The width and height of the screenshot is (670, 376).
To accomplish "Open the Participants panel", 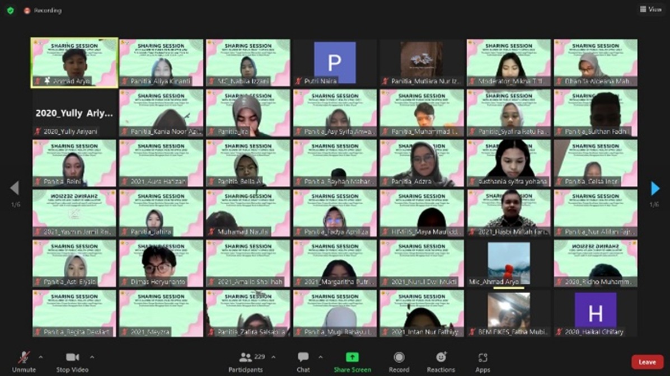I will pyautogui.click(x=246, y=362).
